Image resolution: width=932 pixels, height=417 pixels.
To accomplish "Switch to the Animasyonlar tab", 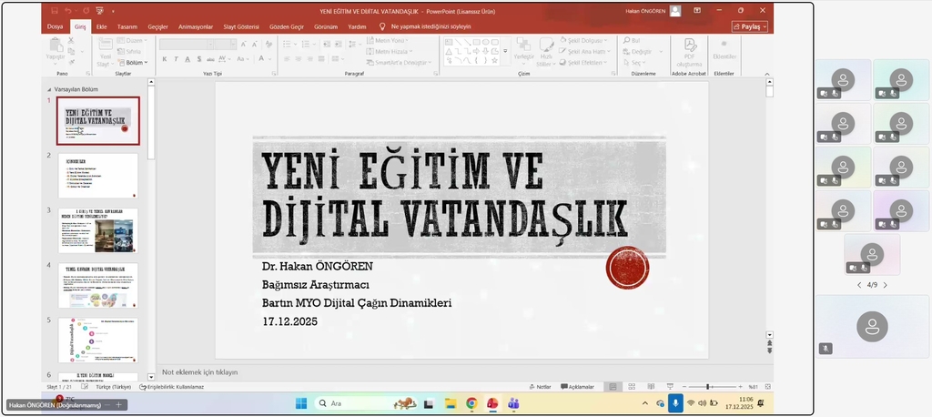I will (x=198, y=26).
